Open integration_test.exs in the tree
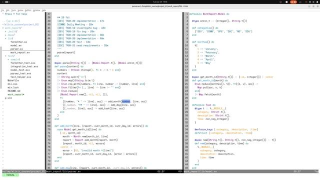This screenshot has height=180, width=320. pos(24,66)
